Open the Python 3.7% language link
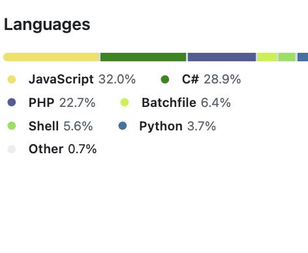Screen dimensions: 308x253 tap(177, 126)
